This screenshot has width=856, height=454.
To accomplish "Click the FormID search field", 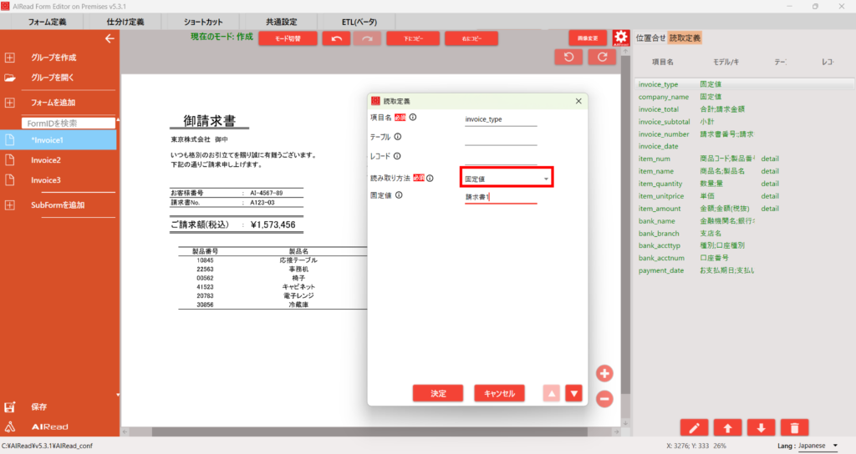I will 67,123.
